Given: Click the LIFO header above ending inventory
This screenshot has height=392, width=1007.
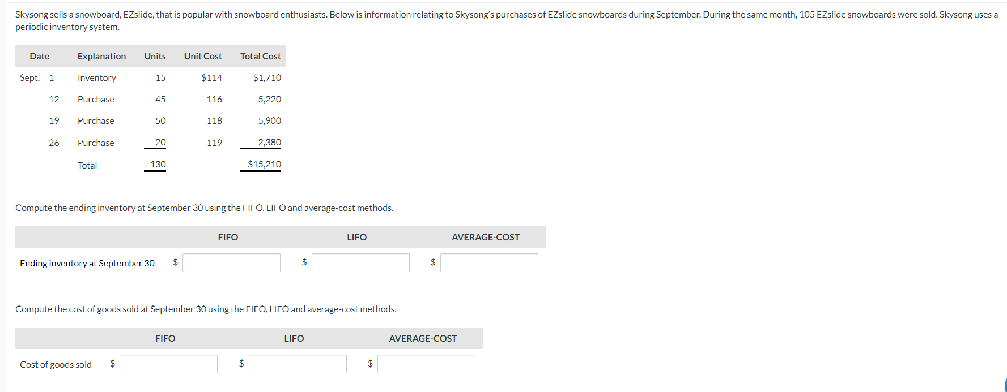Looking at the screenshot, I should pyautogui.click(x=356, y=237).
